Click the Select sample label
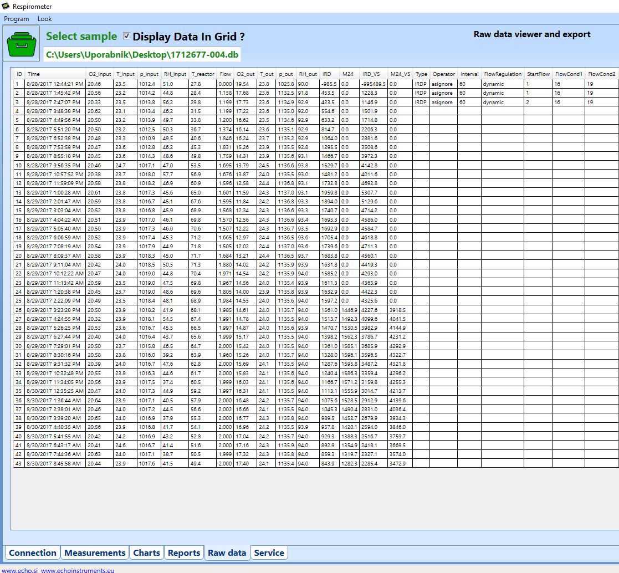This screenshot has height=573, width=619. click(x=81, y=37)
